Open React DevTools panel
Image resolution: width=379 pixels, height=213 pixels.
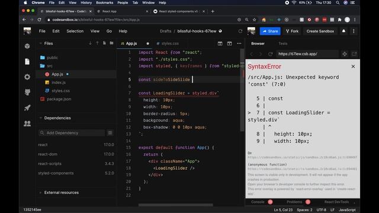tap(336, 202)
